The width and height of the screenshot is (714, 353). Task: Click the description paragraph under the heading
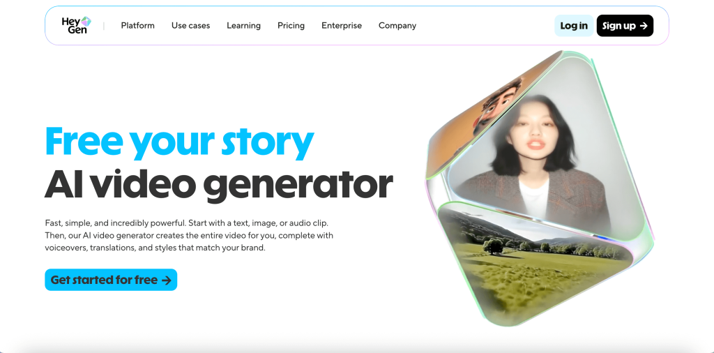point(189,236)
